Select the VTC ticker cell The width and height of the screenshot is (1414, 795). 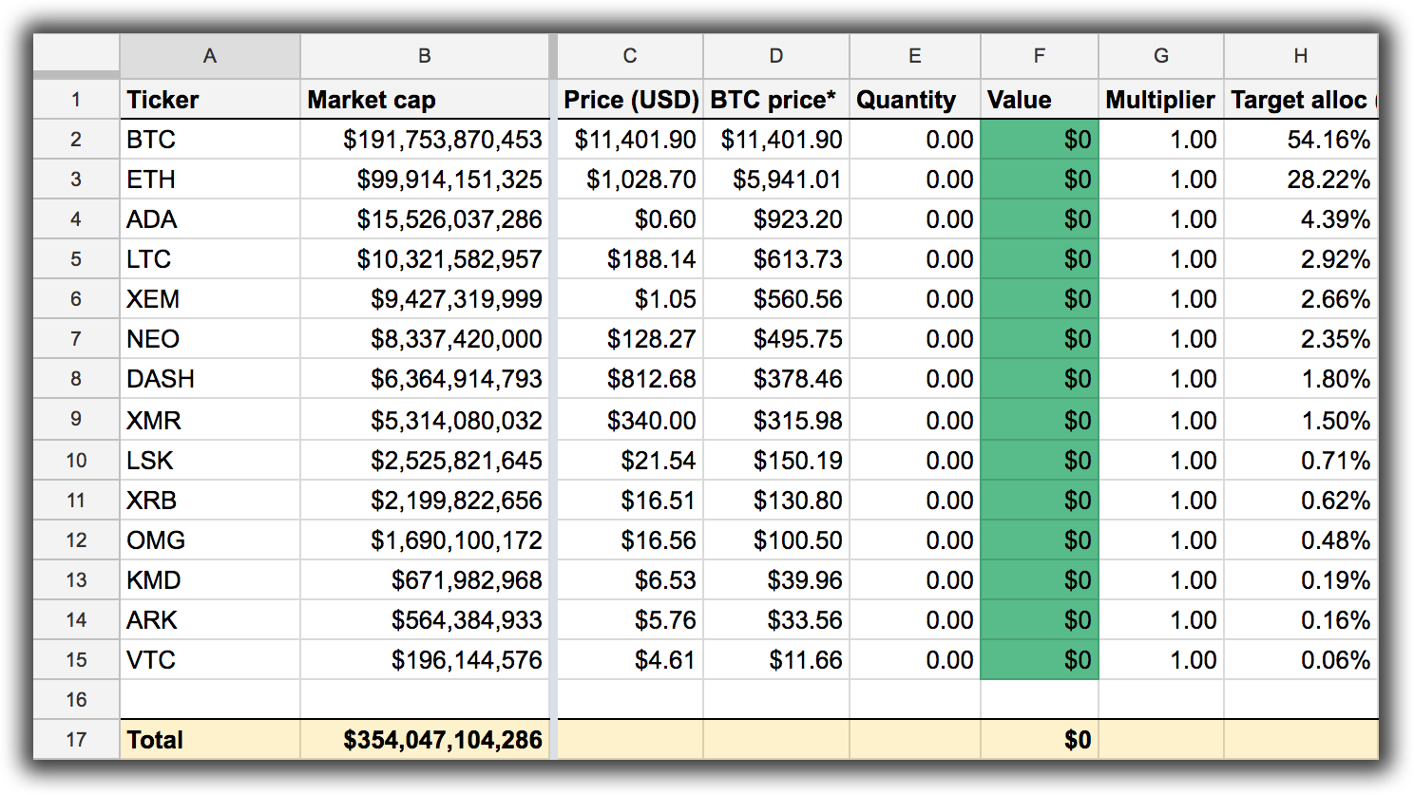(x=210, y=660)
